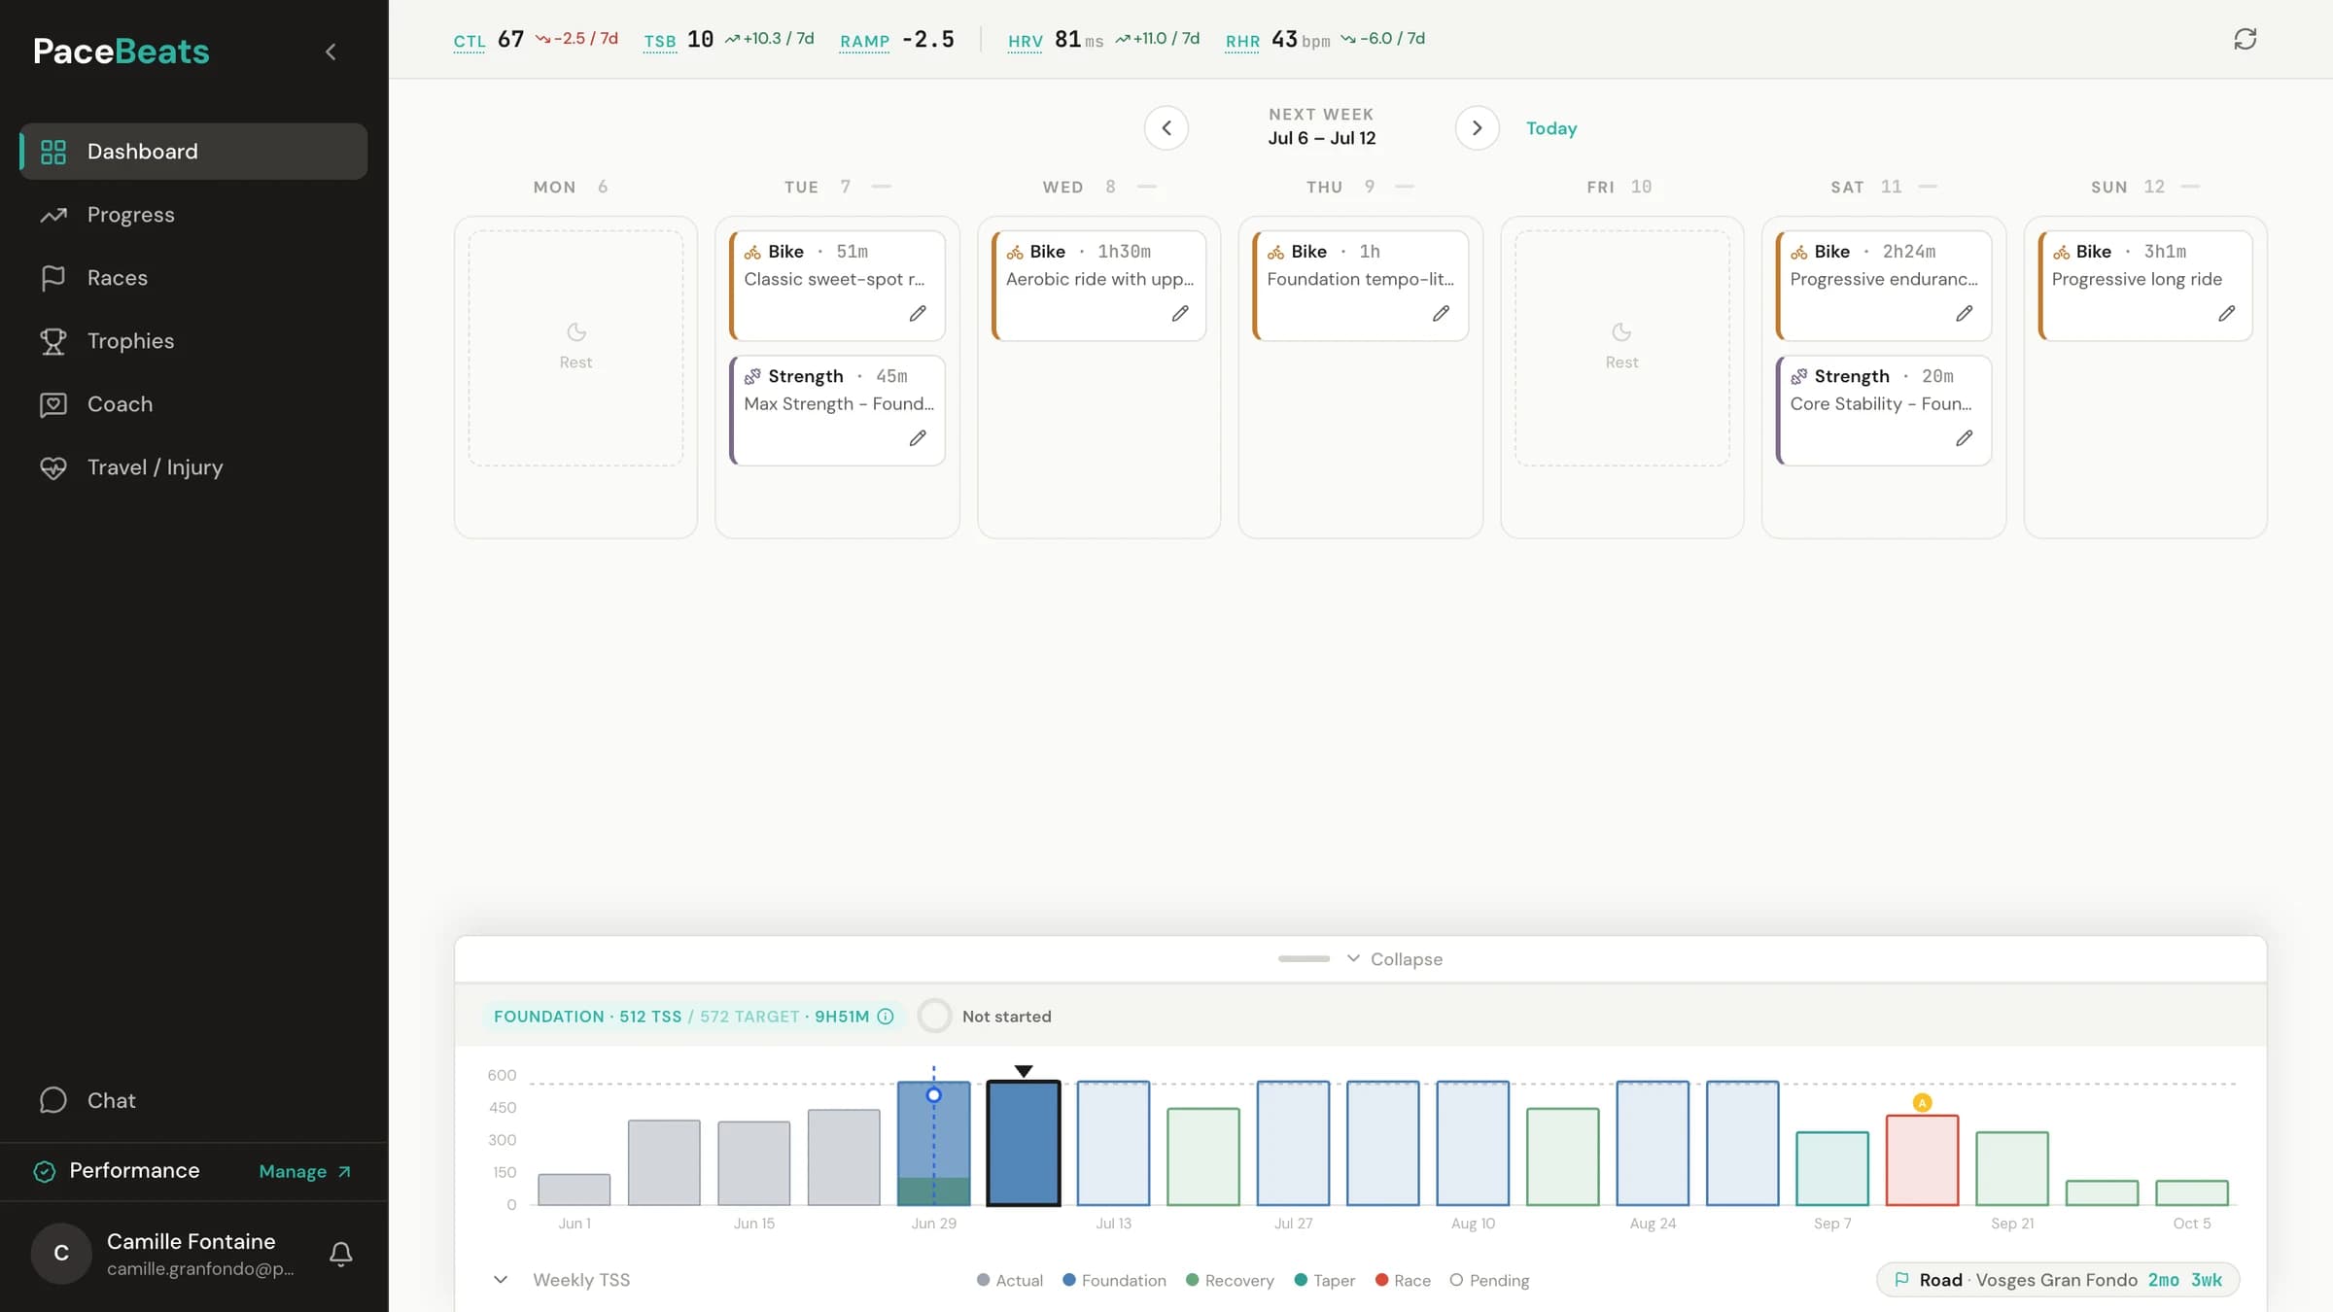Open the Trophies section
The image size is (2333, 1312).
point(193,340)
